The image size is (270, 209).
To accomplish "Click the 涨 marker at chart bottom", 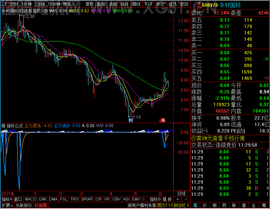I will tap(162, 120).
